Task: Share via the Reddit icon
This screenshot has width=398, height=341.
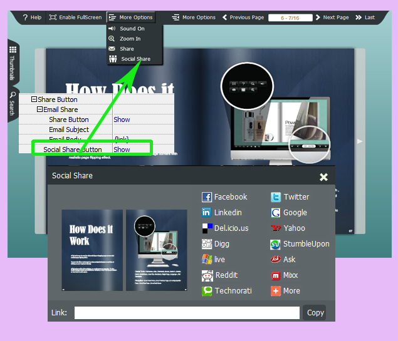Action: pyautogui.click(x=207, y=276)
